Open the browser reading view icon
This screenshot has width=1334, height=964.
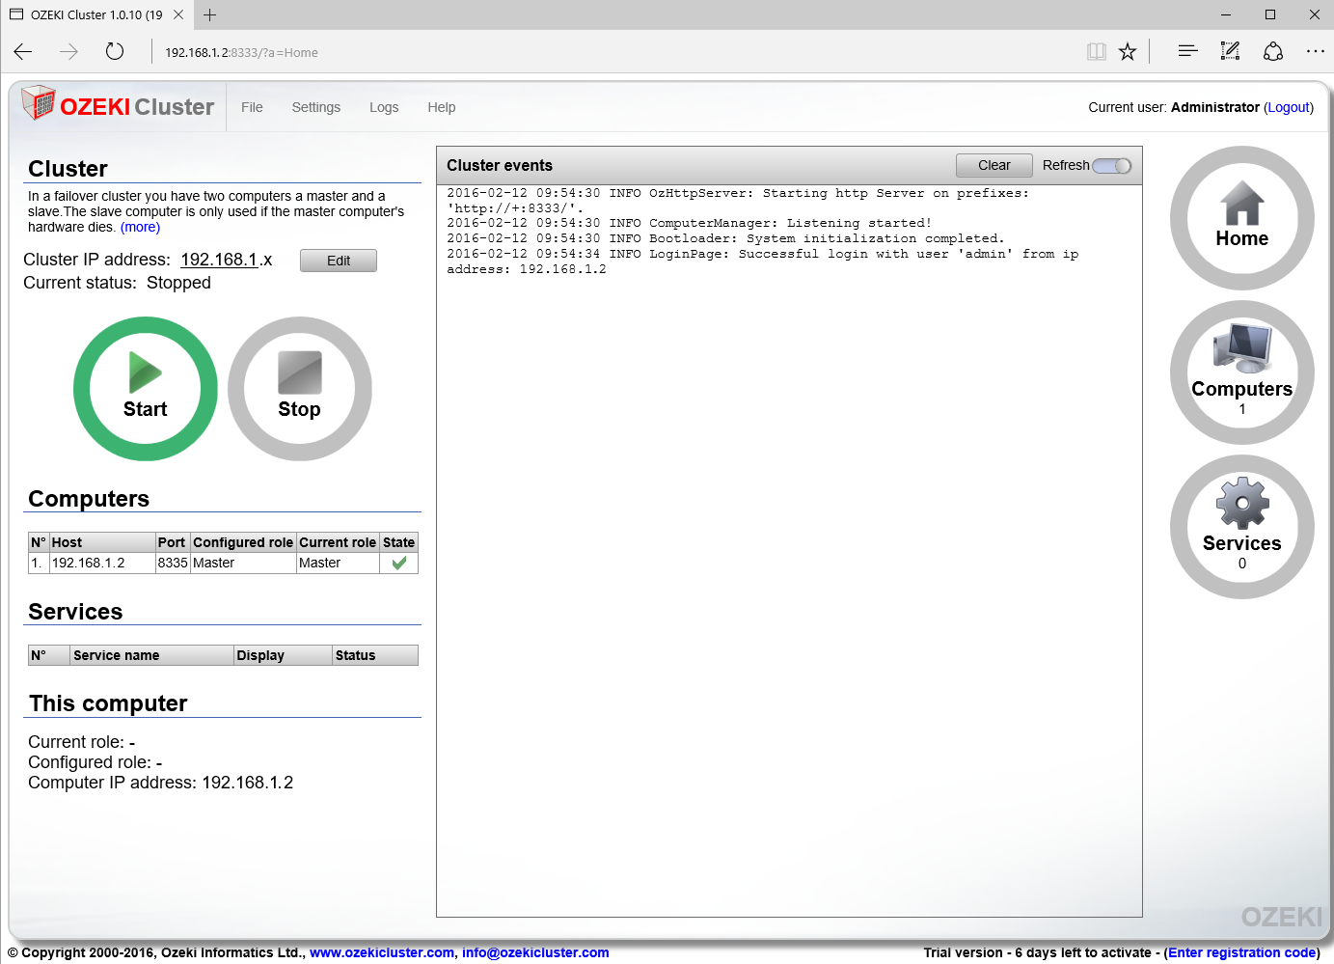1097,52
